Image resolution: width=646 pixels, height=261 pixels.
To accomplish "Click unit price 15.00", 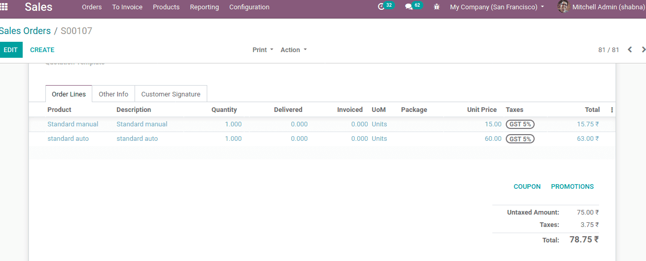I will pos(493,124).
